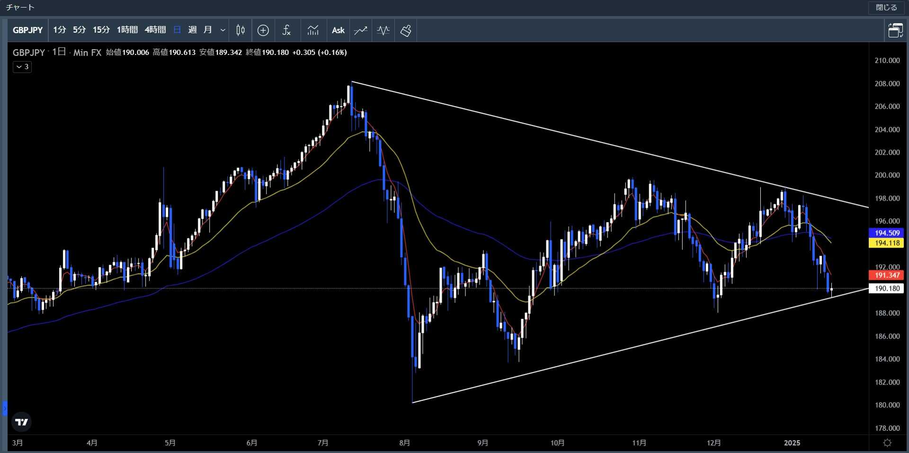This screenshot has height=453, width=909.
Task: Switch to the 1分 timeframe
Action: (59, 30)
